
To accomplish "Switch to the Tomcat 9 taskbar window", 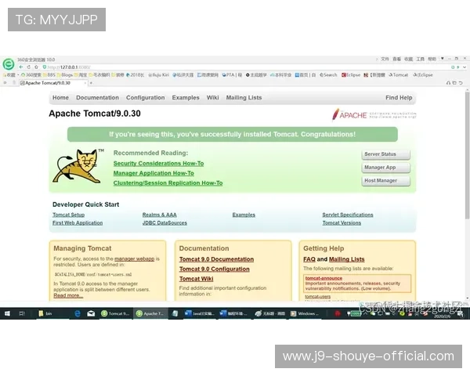I will click(x=117, y=313).
